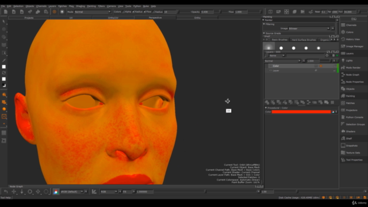
Task: Open the RGB channel dropdown
Action: (x=109, y=191)
